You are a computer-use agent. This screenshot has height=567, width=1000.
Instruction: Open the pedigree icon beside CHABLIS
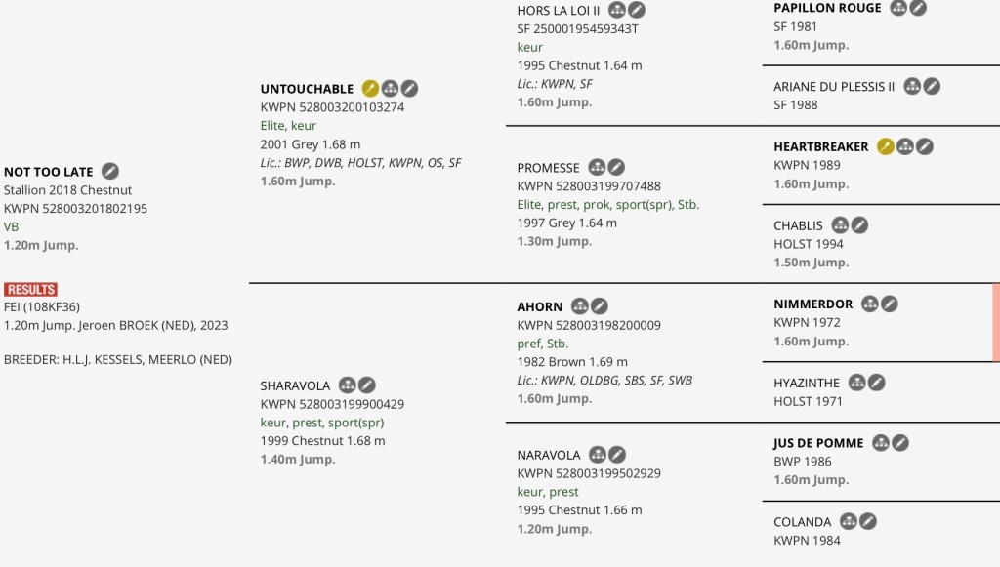coord(840,225)
